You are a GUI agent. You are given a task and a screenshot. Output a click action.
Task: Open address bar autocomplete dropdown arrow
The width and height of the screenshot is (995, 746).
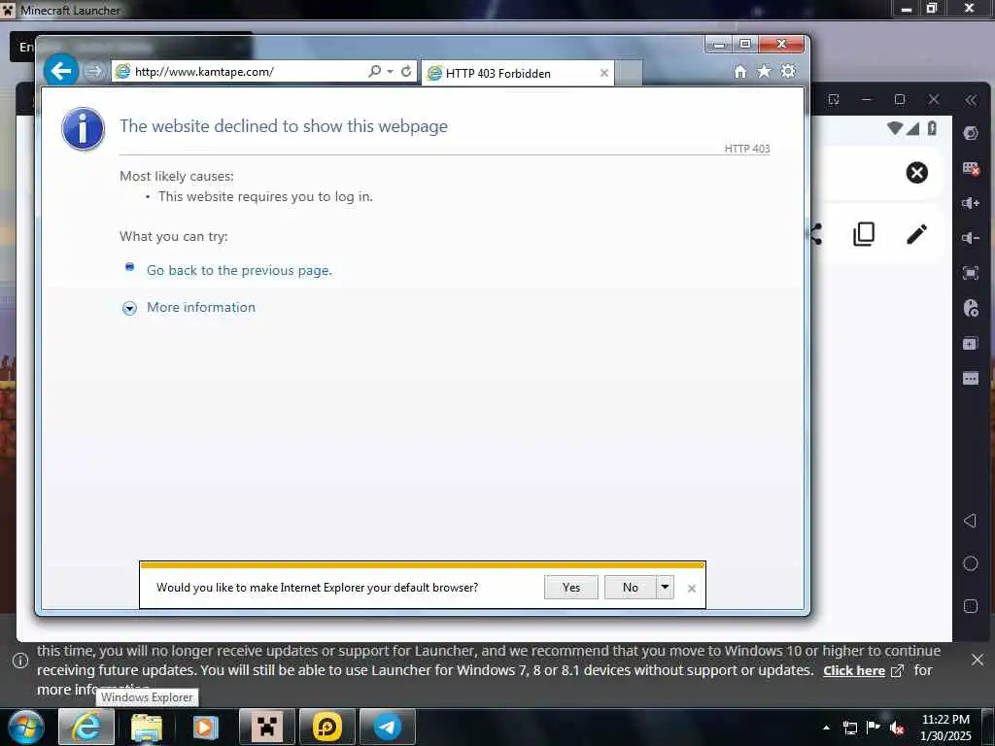click(x=391, y=72)
